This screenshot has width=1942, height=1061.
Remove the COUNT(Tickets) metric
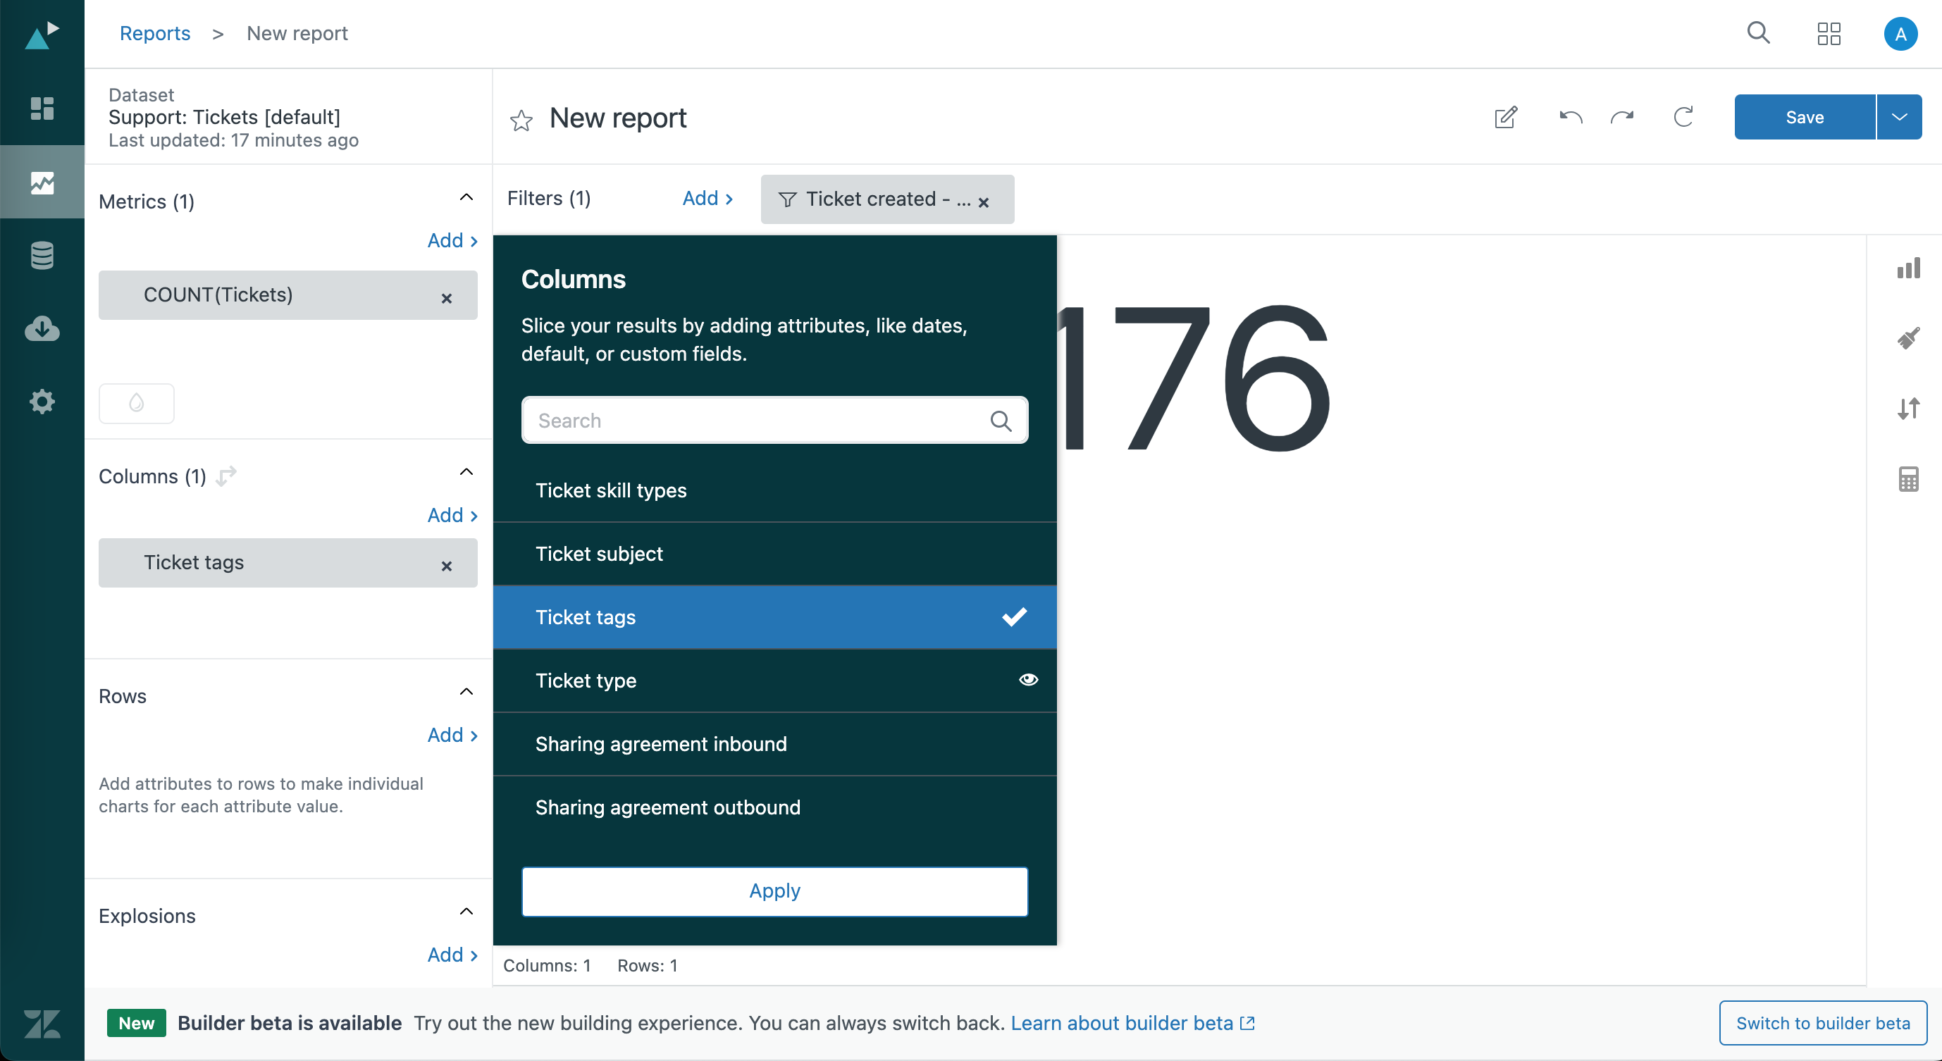pyautogui.click(x=446, y=299)
